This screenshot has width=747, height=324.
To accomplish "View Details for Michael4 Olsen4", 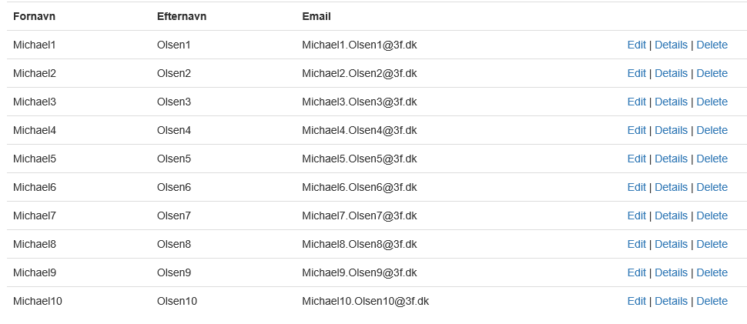I will pyautogui.click(x=671, y=130).
